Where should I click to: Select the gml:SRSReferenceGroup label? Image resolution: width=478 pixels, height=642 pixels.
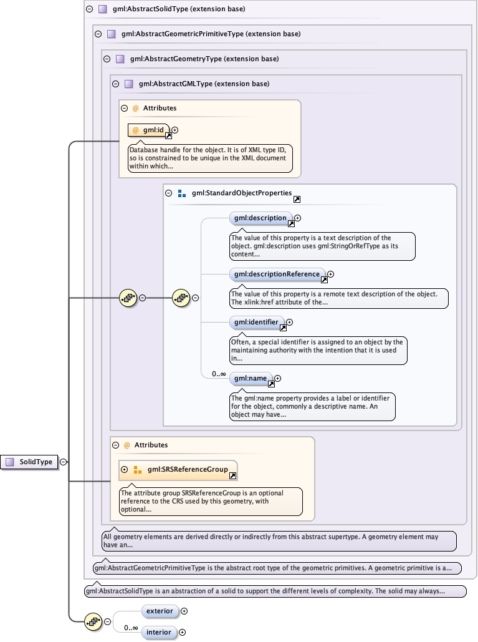pyautogui.click(x=188, y=470)
